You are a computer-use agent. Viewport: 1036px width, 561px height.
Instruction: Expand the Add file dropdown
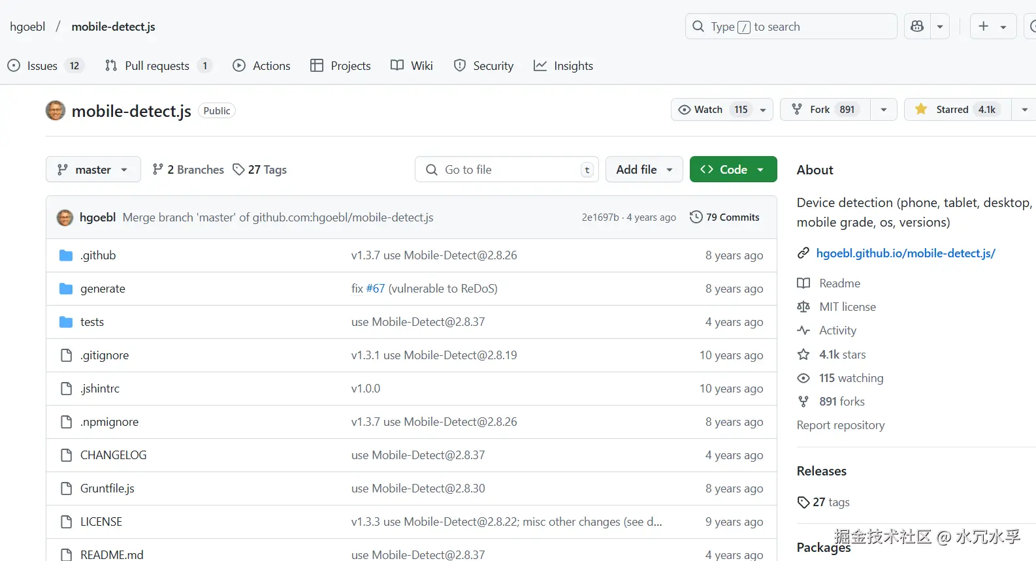click(644, 170)
